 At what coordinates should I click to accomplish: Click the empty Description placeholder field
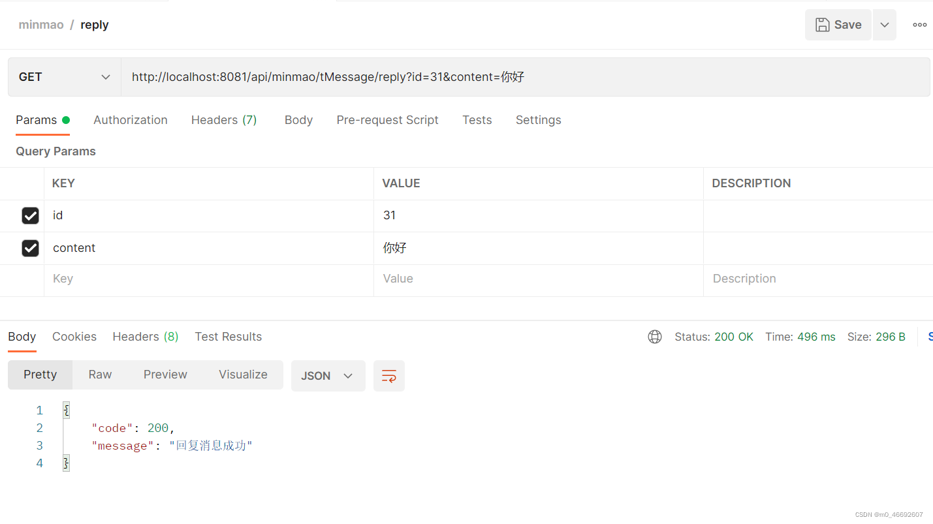coord(818,279)
